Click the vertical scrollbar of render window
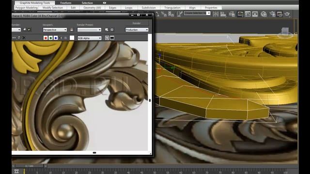This screenshot has width=310, height=174. click(150, 92)
